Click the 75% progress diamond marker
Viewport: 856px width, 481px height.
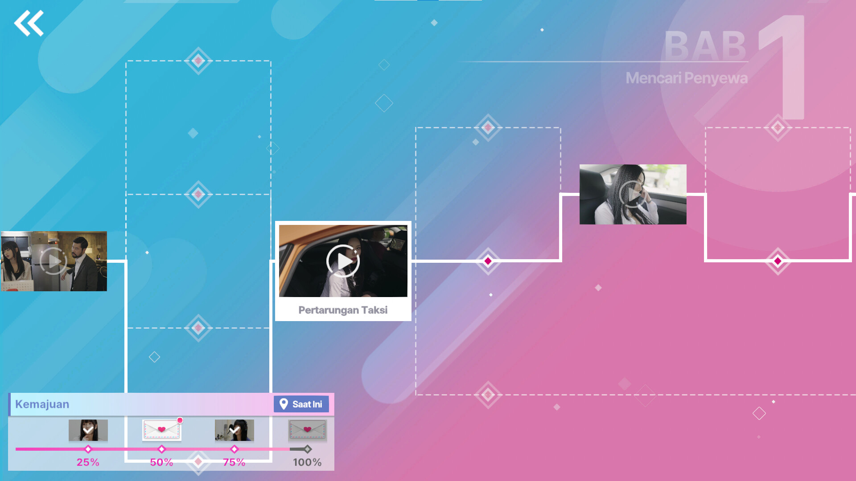click(234, 449)
